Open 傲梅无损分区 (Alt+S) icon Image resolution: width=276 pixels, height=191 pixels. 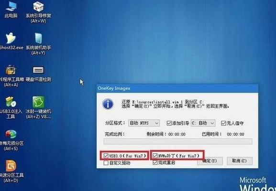[x=11, y=140]
